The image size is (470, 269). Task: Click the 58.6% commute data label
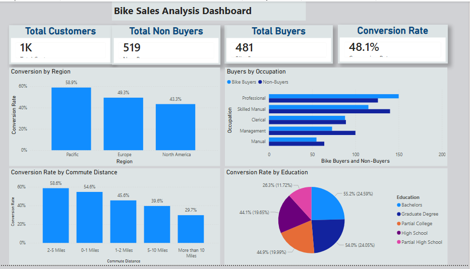[x=56, y=183]
